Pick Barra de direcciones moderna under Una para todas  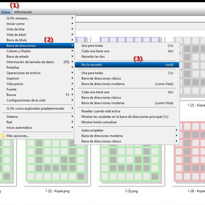pyautogui.click(x=127, y=84)
